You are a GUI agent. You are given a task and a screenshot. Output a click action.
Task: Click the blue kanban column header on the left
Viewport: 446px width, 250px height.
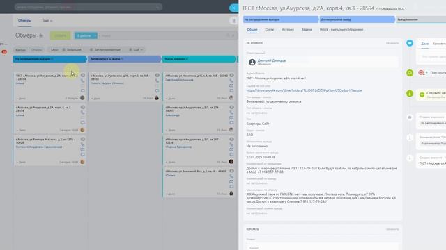[49, 58]
